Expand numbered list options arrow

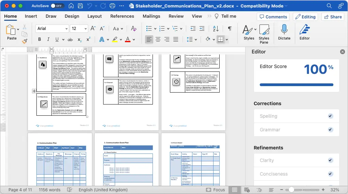click(x=168, y=29)
